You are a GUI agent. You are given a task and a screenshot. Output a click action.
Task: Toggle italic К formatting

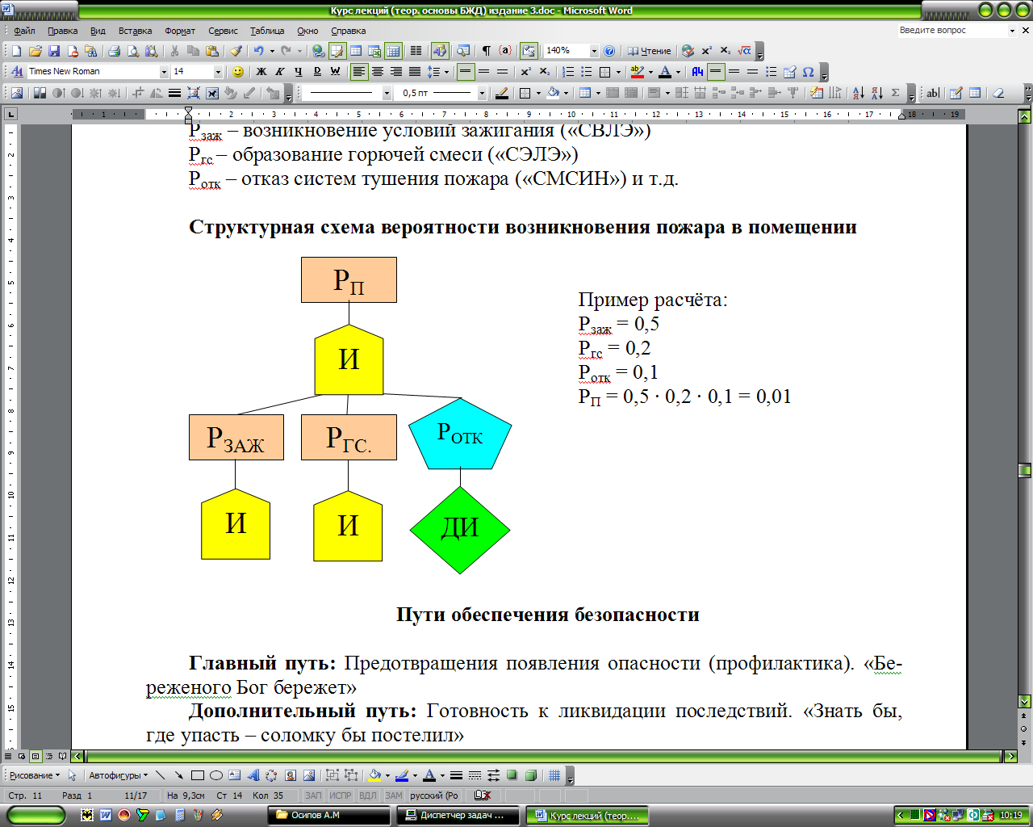click(x=279, y=72)
